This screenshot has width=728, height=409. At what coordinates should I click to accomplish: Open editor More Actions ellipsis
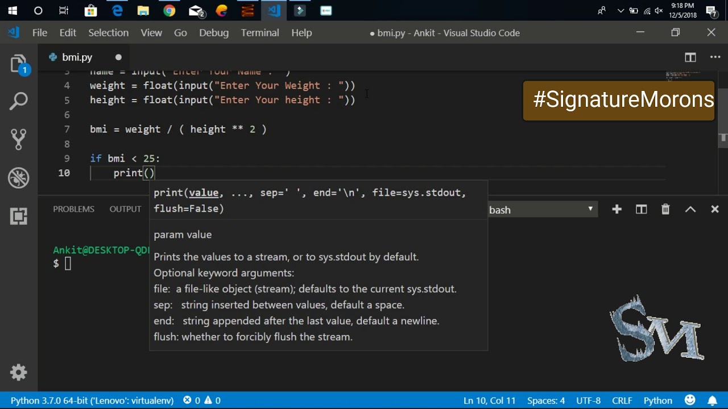point(715,57)
